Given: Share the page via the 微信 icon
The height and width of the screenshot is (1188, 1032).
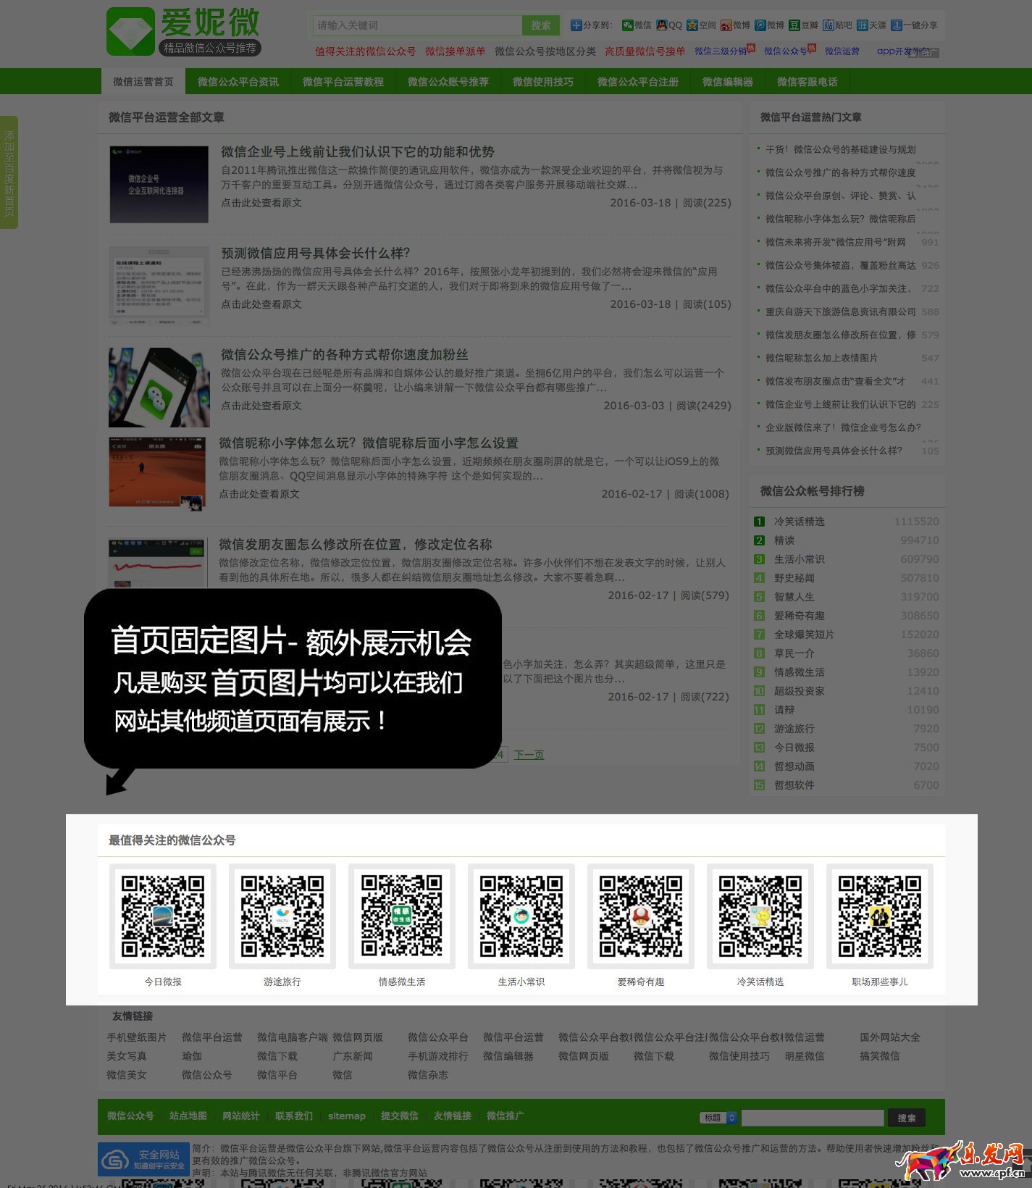Looking at the screenshot, I should (x=628, y=25).
